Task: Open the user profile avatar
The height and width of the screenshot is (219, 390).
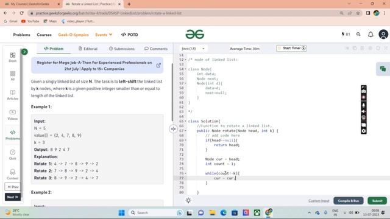Action: (383, 34)
